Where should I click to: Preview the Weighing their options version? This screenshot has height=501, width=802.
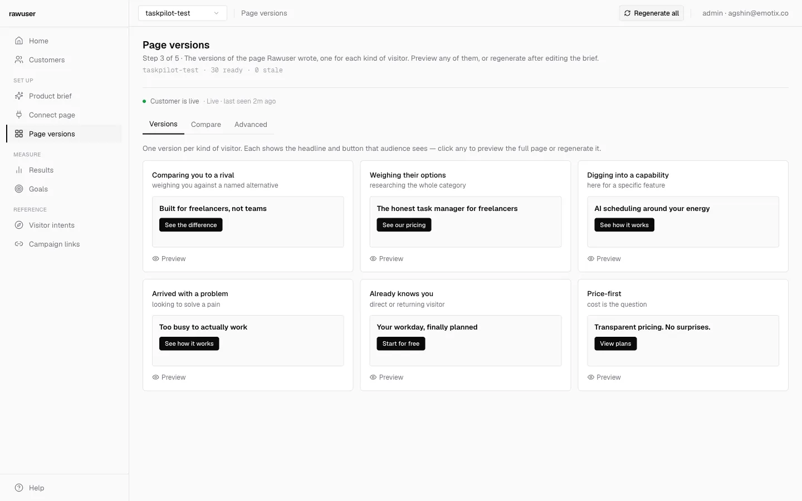[387, 259]
